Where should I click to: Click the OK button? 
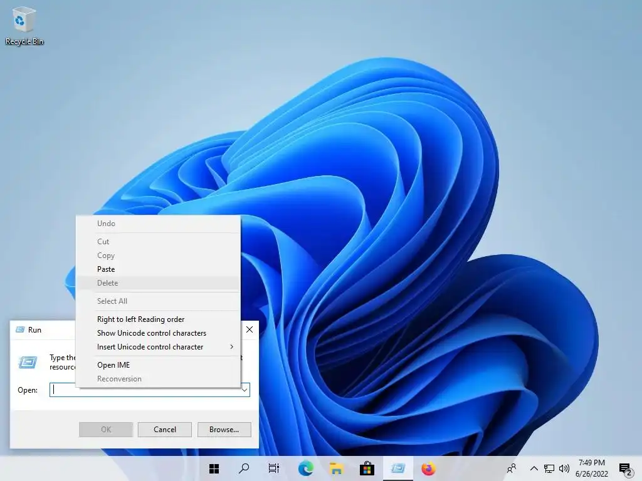point(105,430)
